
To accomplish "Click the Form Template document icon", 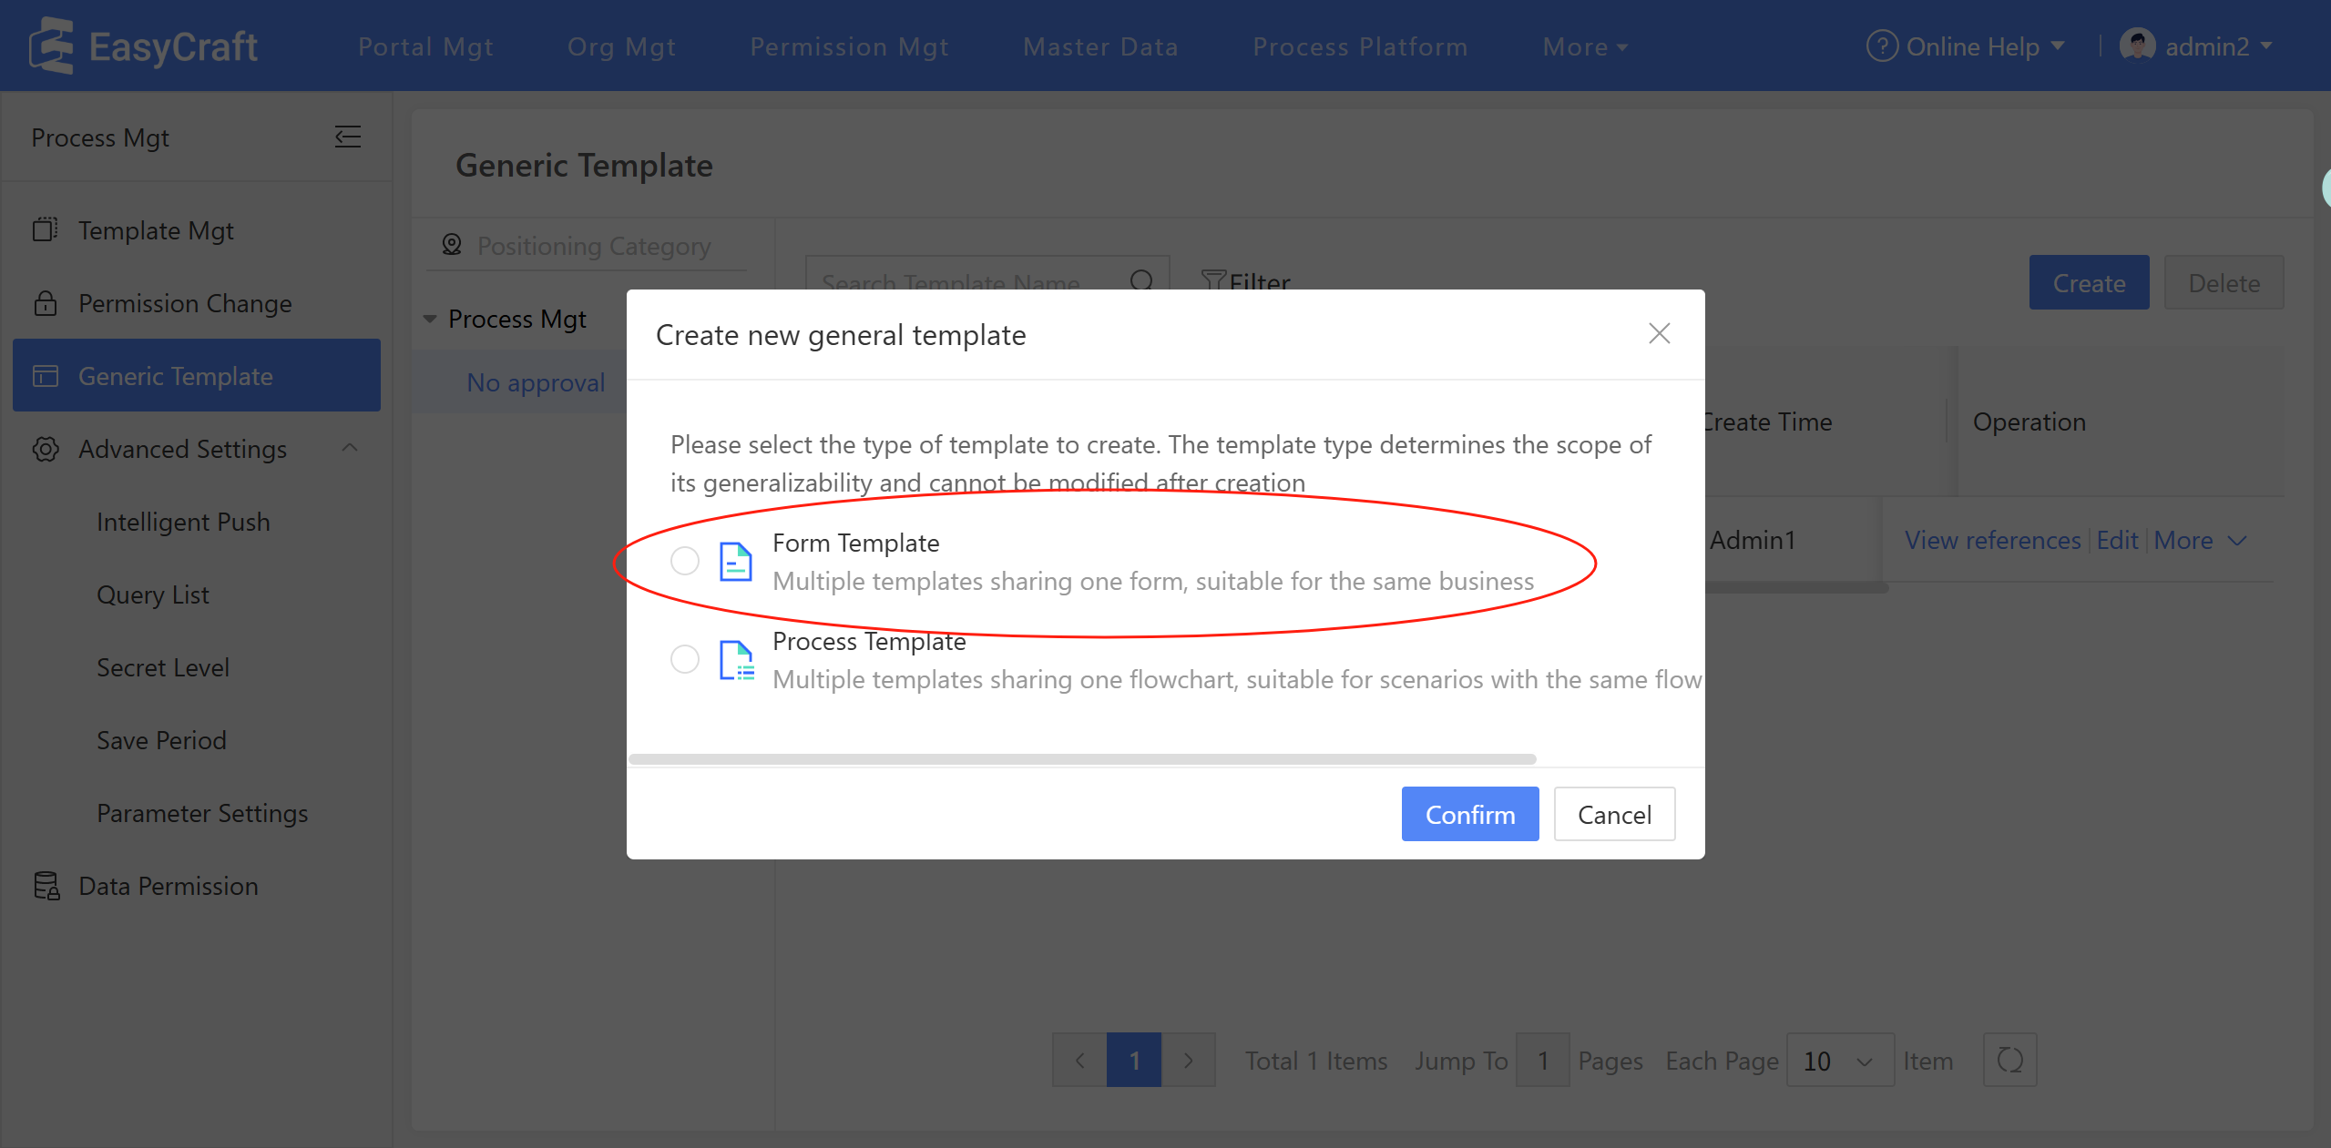I will click(x=735, y=561).
